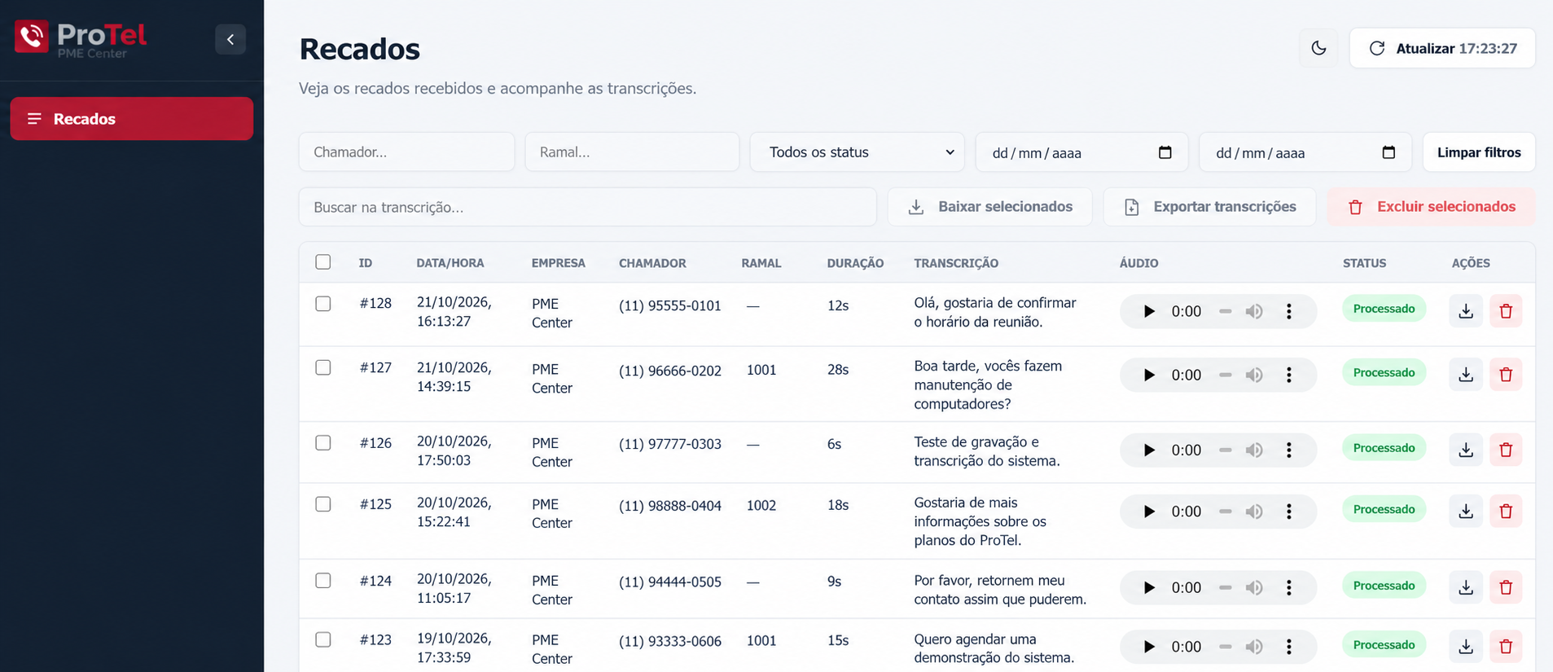
Task: Open audio options menu for message #125
Action: coord(1289,512)
